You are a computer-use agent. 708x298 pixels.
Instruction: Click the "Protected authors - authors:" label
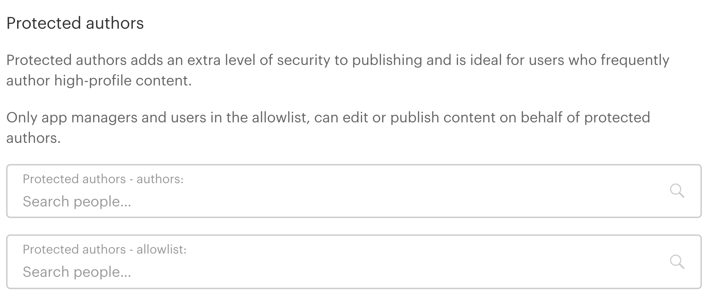pyautogui.click(x=103, y=179)
